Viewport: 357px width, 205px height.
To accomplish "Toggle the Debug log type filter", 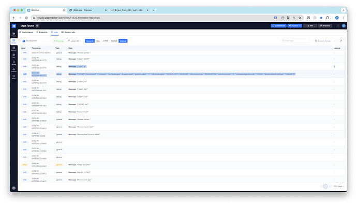I will [x=123, y=41].
